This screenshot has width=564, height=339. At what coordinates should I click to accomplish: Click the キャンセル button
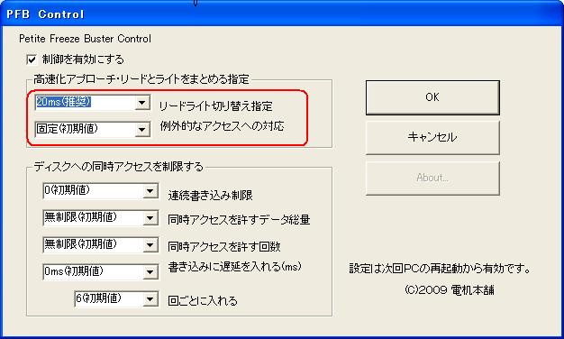(432, 137)
